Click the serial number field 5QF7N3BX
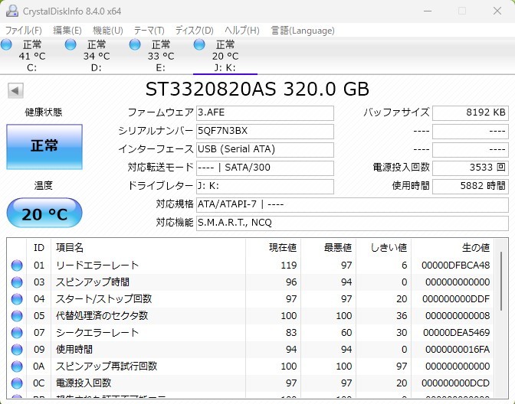The width and height of the screenshot is (515, 404). click(265, 131)
